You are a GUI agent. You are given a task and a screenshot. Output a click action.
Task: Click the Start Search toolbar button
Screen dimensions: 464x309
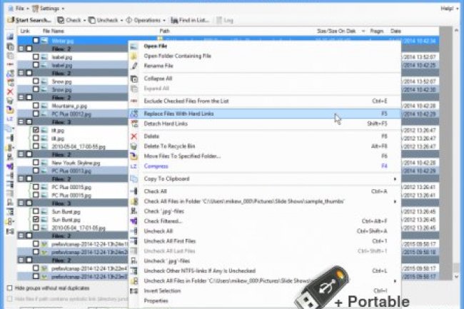click(29, 20)
